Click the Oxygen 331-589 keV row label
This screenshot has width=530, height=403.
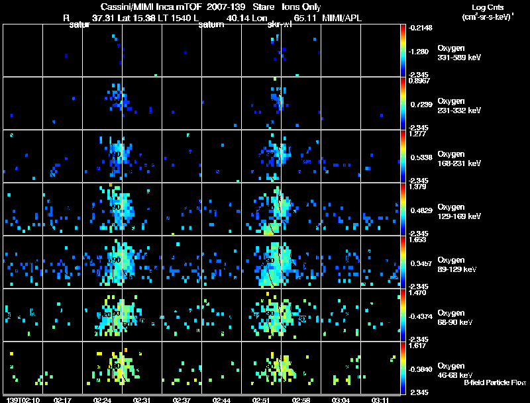point(459,53)
